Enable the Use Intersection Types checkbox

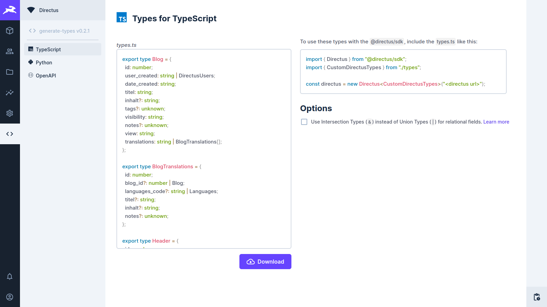[x=304, y=122]
